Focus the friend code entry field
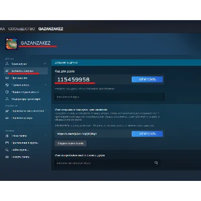Screen dimensions: 201x201 [110, 97]
